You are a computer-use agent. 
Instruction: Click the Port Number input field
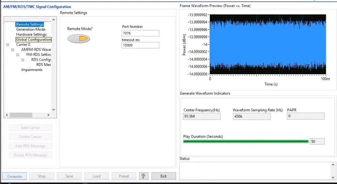pyautogui.click(x=140, y=33)
